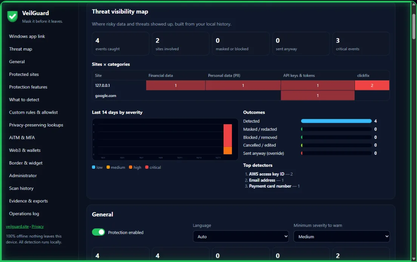417x262 pixels.
Task: Click the scrollbar down arrow
Action: click(x=414, y=258)
